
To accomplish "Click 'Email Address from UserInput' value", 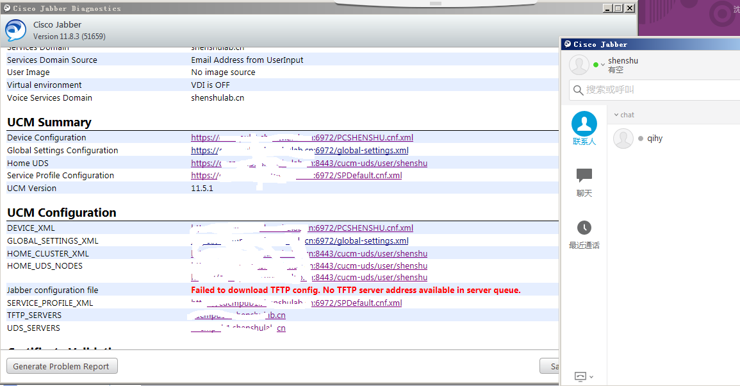I will click(247, 60).
